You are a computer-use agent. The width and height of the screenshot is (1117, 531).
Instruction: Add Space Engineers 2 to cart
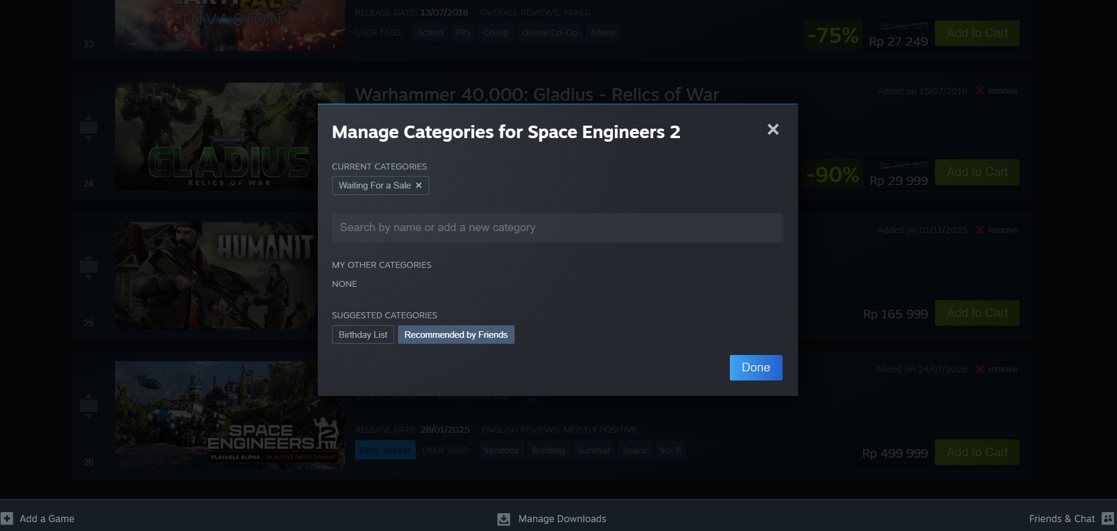(x=977, y=452)
